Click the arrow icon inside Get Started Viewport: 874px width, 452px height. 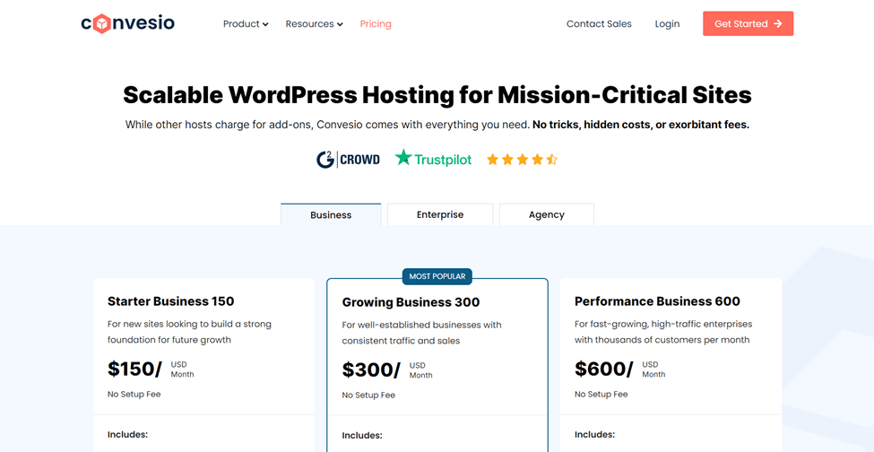778,24
